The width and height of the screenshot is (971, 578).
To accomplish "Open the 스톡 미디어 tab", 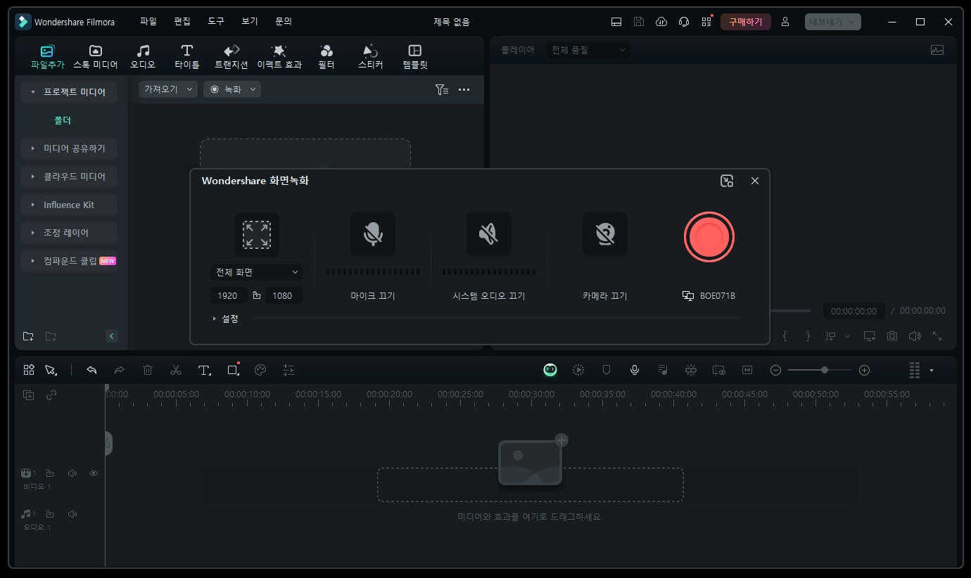I will pos(96,57).
